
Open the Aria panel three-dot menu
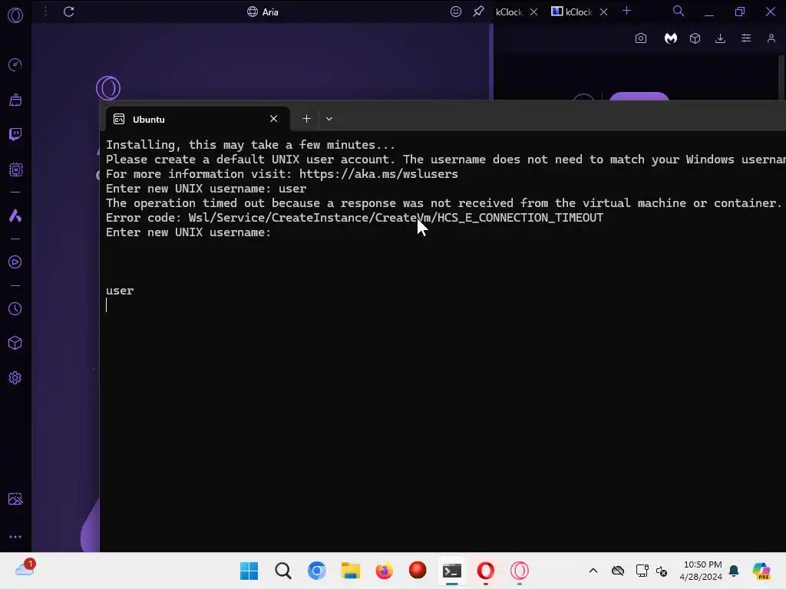tap(45, 12)
